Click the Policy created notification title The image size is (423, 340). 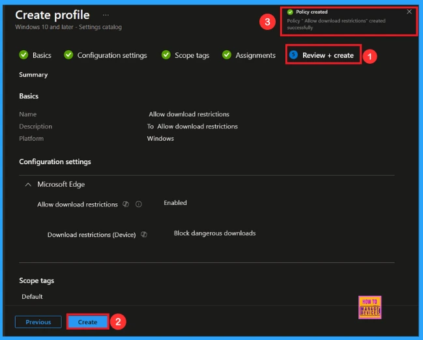(x=312, y=12)
